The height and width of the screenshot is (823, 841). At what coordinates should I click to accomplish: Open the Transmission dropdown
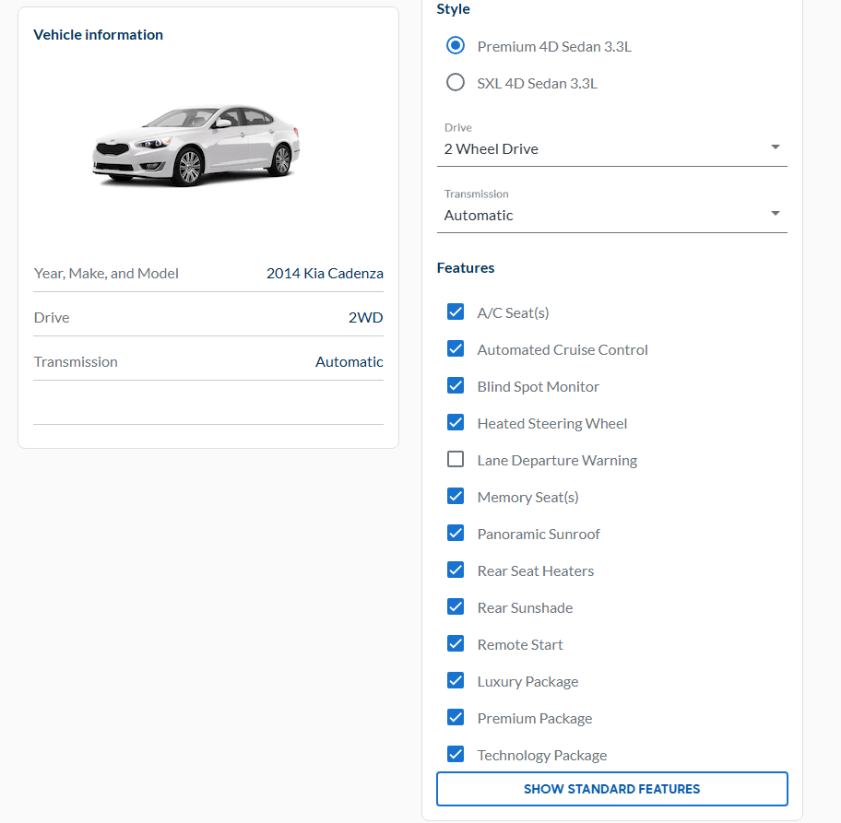click(x=611, y=215)
